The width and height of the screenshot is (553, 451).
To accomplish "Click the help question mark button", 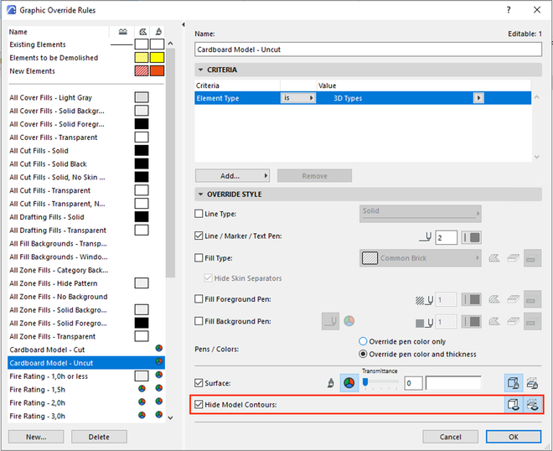I will pyautogui.click(x=509, y=10).
